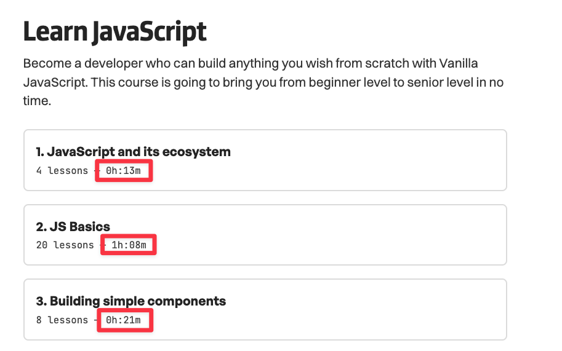Click the "20 lessons" count
The height and width of the screenshot is (351, 562).
click(65, 245)
